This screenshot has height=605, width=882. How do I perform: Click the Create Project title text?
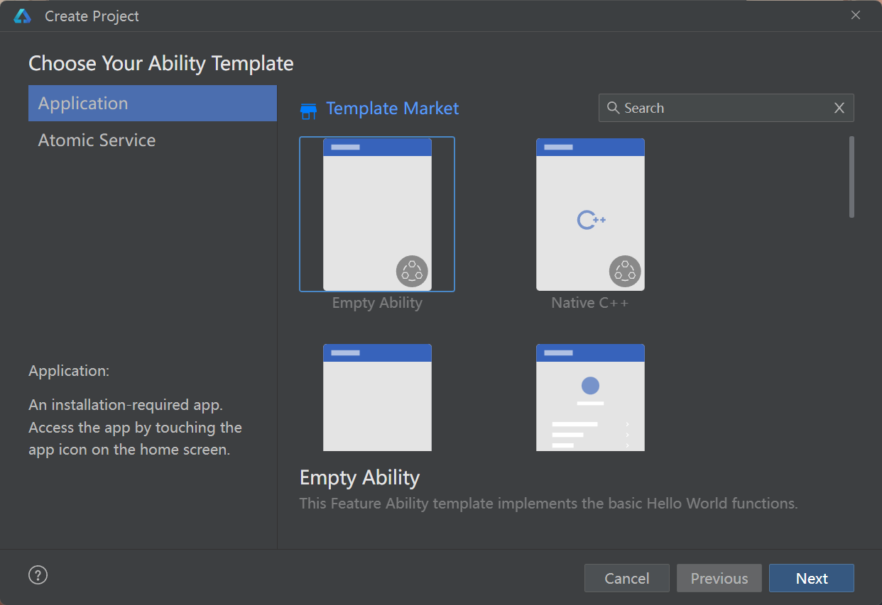92,16
